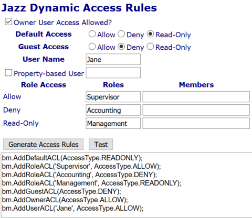
Task: Click the AddGuestACL DENY line
Action: coord(61,191)
